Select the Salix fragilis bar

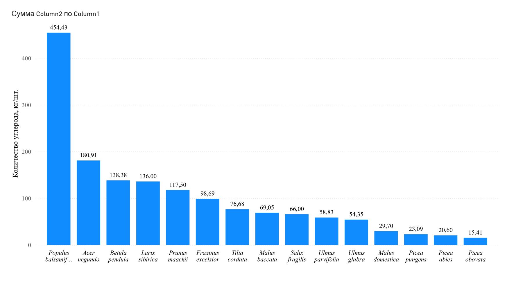(x=297, y=230)
